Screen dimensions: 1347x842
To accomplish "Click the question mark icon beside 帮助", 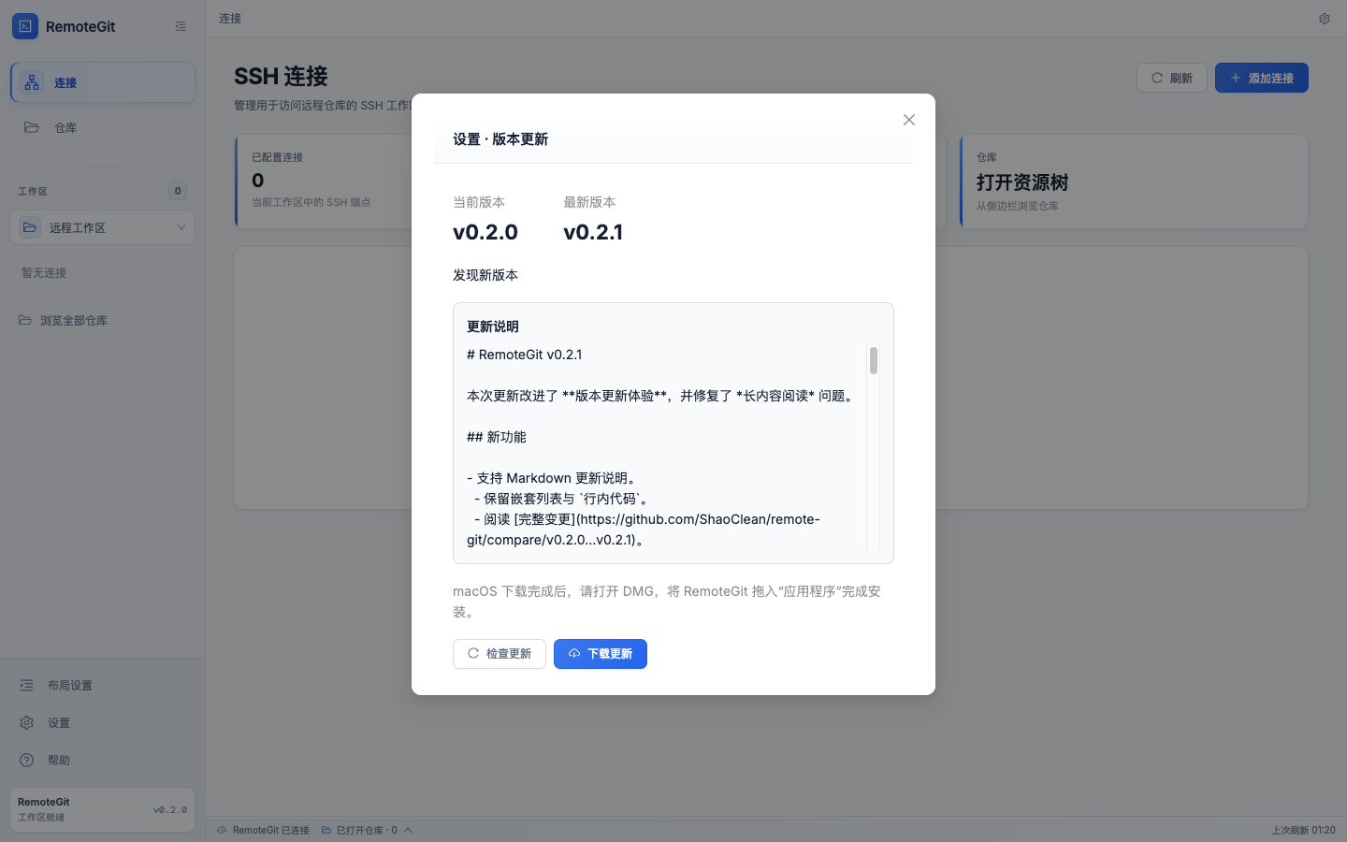I will tap(27, 760).
